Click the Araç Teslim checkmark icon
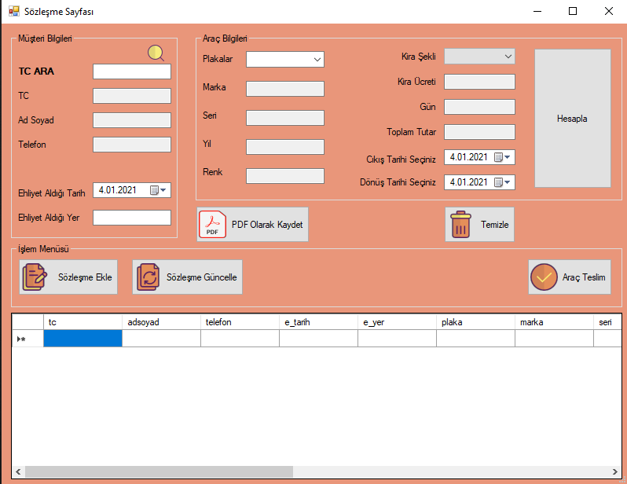 tap(544, 277)
